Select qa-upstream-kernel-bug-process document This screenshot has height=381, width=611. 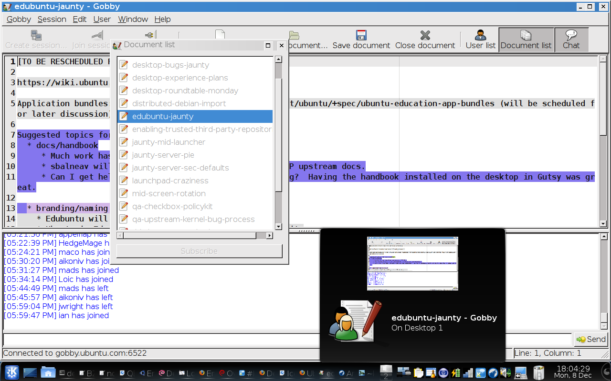pyautogui.click(x=195, y=219)
